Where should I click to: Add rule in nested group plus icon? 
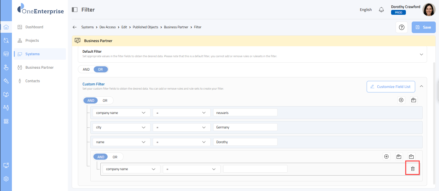click(x=386, y=157)
